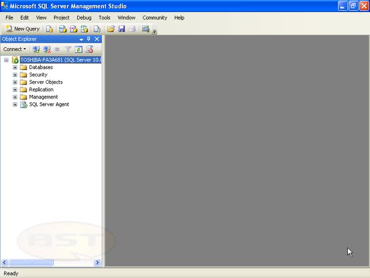Open the Edit menu
This screenshot has height=278, width=370.
[x=24, y=18]
